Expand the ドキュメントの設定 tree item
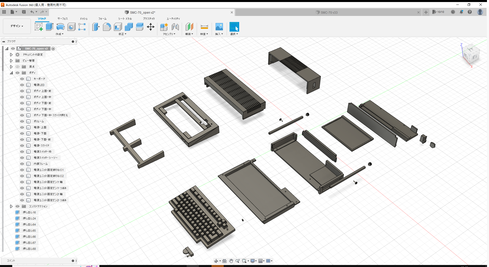 11,54
